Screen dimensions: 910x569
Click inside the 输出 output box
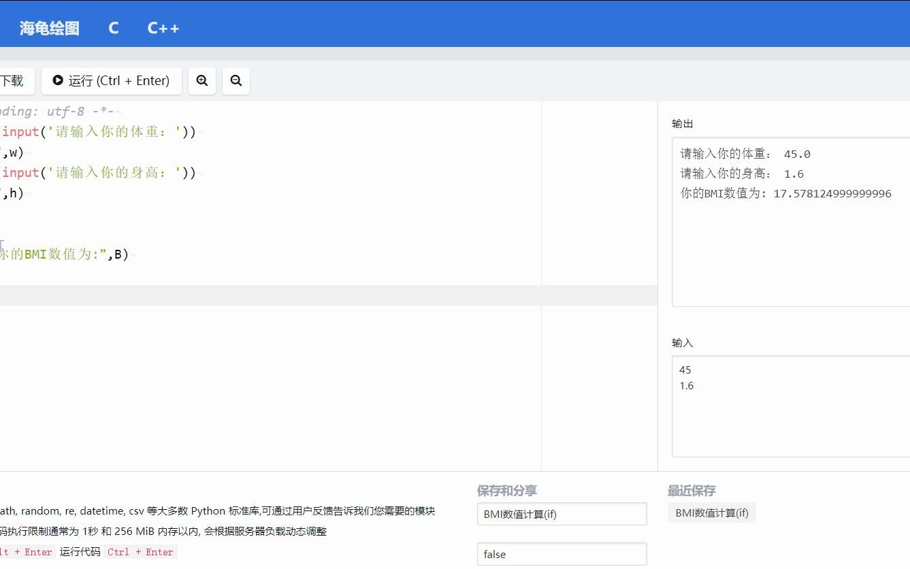click(791, 222)
